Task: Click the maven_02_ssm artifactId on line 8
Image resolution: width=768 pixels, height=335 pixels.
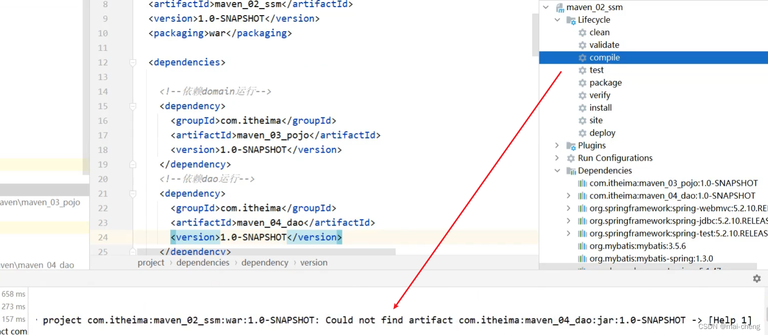Action: click(x=251, y=4)
